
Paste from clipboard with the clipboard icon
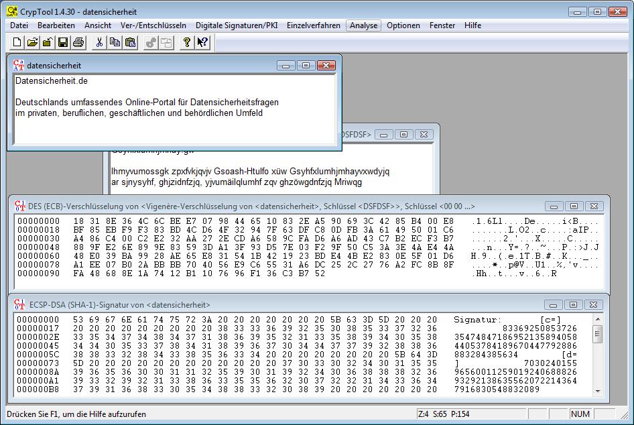click(x=130, y=42)
